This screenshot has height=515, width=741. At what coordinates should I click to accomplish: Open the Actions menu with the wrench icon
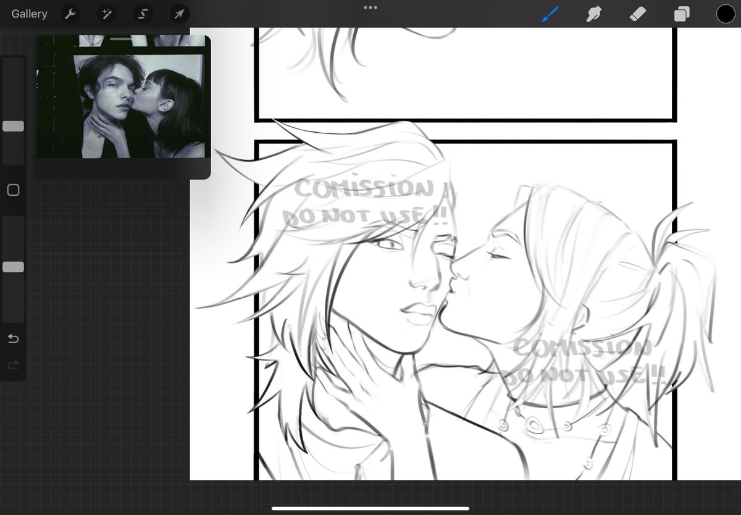(x=70, y=14)
